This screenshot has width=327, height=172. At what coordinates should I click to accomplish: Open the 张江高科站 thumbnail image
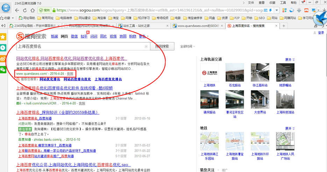coord(260,73)
